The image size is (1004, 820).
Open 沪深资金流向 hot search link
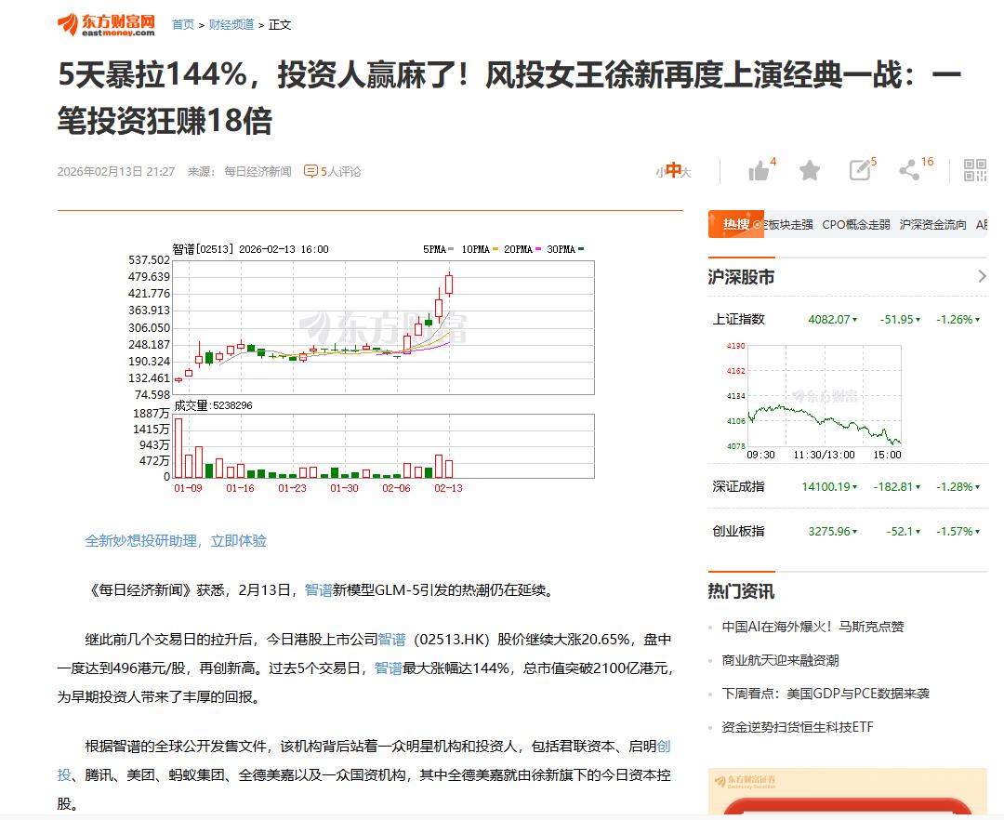(933, 225)
